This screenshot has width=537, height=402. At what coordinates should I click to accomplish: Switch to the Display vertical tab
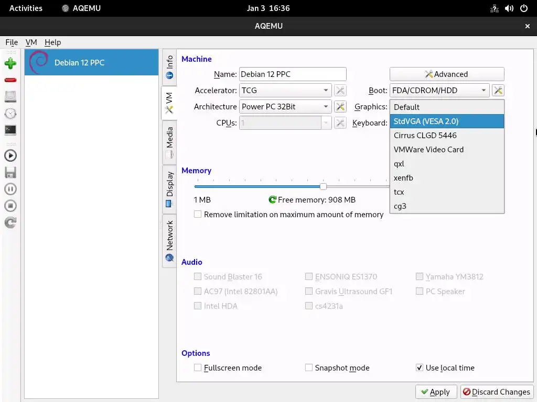pos(169,189)
